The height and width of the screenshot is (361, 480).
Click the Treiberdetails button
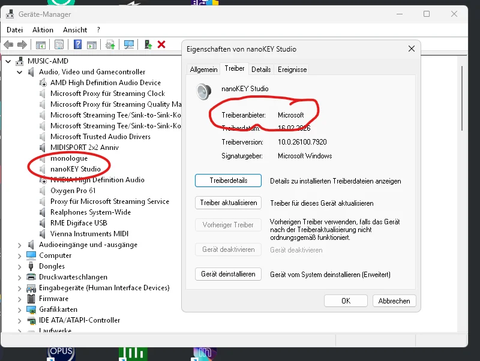click(x=229, y=180)
